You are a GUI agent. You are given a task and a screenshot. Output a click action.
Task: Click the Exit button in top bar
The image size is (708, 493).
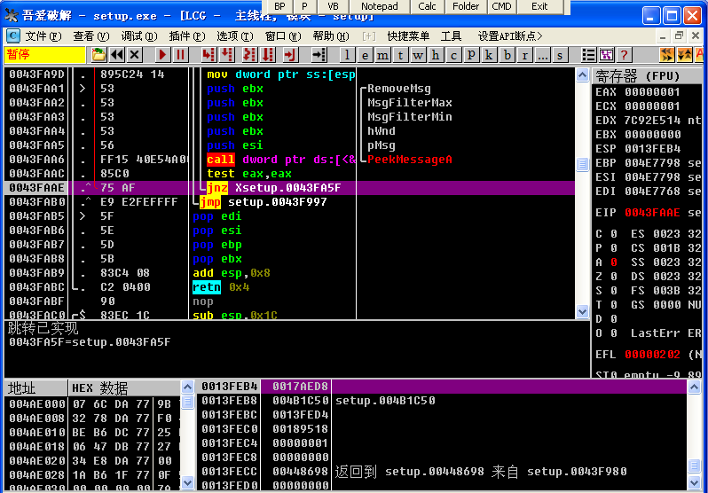point(539,6)
